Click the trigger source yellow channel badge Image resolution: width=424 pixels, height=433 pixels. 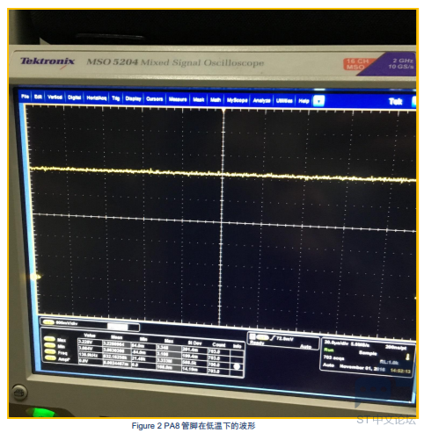[x=262, y=337]
